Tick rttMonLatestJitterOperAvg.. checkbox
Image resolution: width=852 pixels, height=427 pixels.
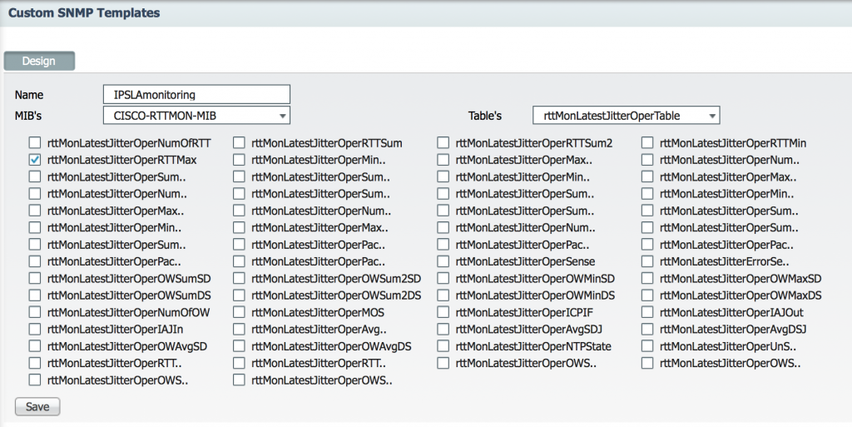point(239,330)
